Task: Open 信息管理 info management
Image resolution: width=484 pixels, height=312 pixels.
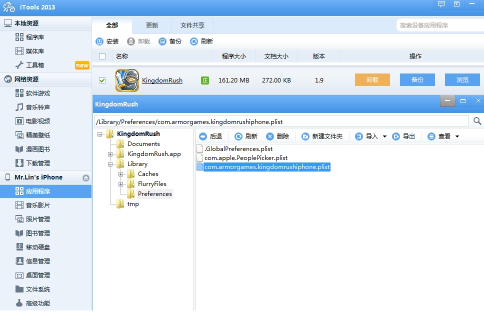Action: point(32,261)
